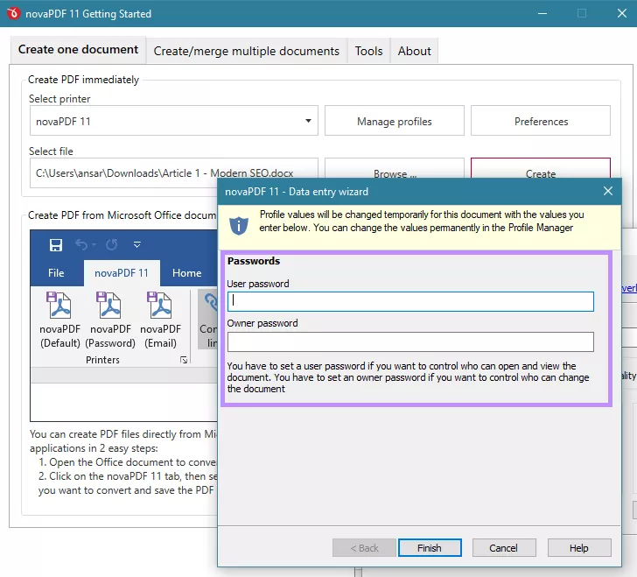The image size is (637, 577).
Task: Close the Data entry wizard dialog
Action: pyautogui.click(x=608, y=191)
